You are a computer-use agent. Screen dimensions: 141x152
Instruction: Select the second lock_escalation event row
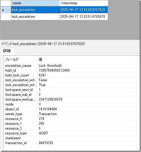point(59,17)
